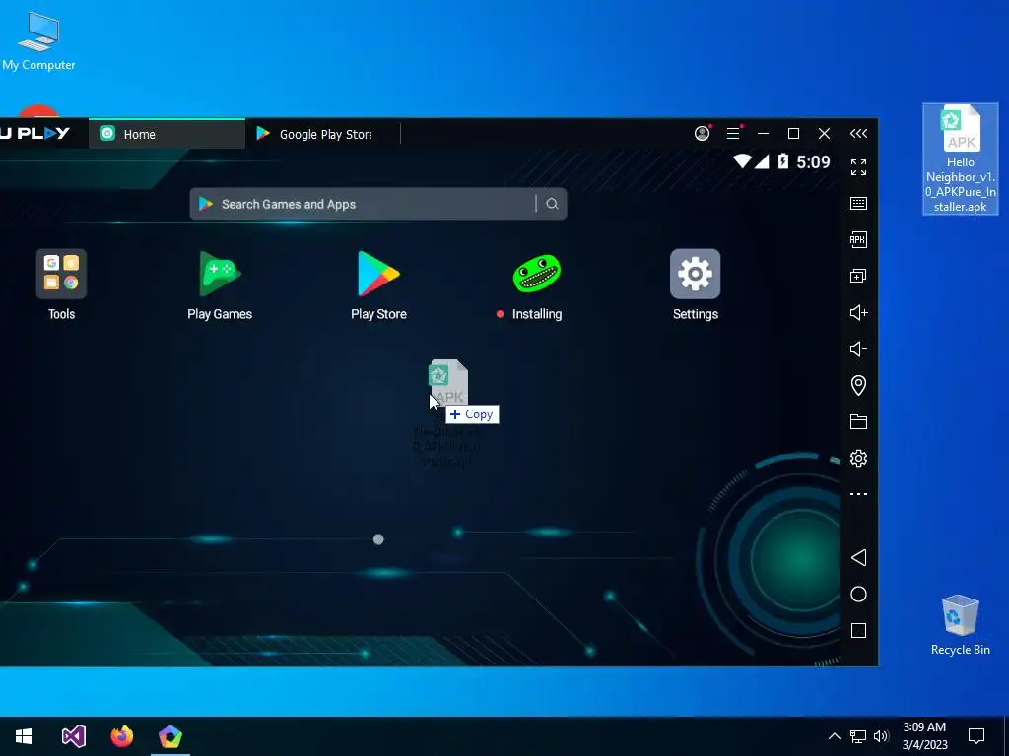Open virtual location pin icon

pyautogui.click(x=858, y=385)
